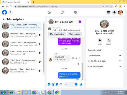Open the Friends icon in top navigation
This screenshot has height=95, width=127.
pos(62,12)
